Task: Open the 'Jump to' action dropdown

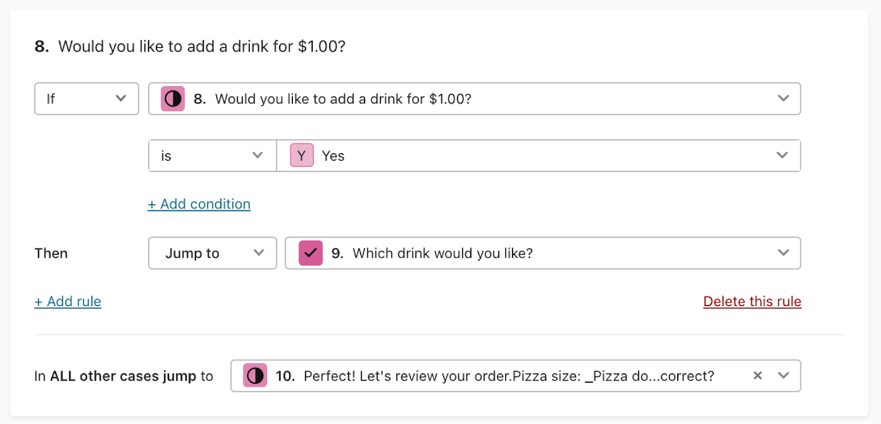Action: coord(213,253)
